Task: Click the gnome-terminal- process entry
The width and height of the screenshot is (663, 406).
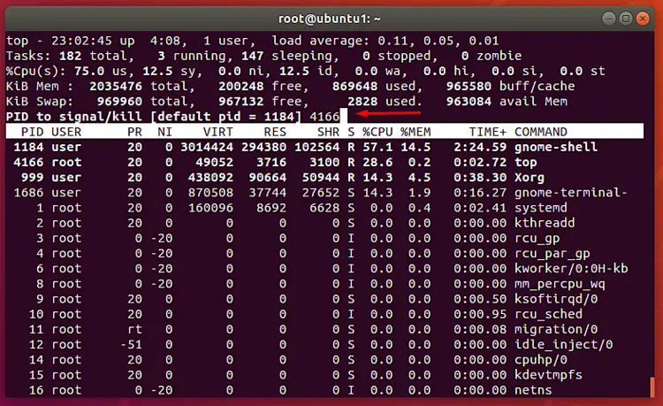Action: [x=570, y=192]
